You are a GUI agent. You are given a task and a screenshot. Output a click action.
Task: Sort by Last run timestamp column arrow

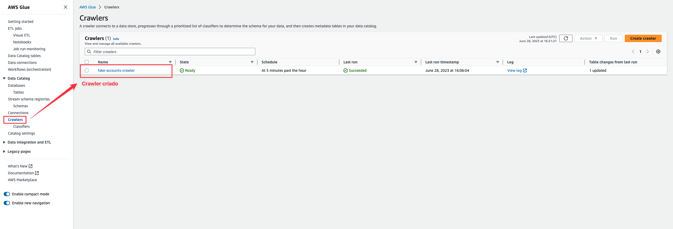point(498,62)
